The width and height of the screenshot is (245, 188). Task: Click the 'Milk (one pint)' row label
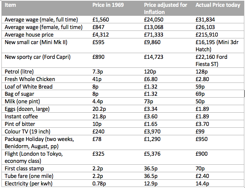point(22,102)
